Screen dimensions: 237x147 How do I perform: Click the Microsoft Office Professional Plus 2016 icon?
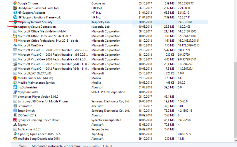click(15, 41)
